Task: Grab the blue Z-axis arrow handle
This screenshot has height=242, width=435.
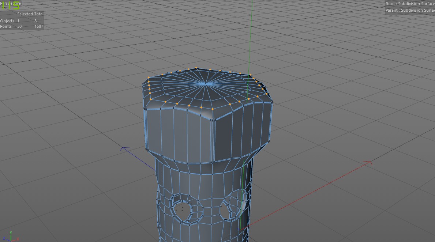Action: point(124,149)
